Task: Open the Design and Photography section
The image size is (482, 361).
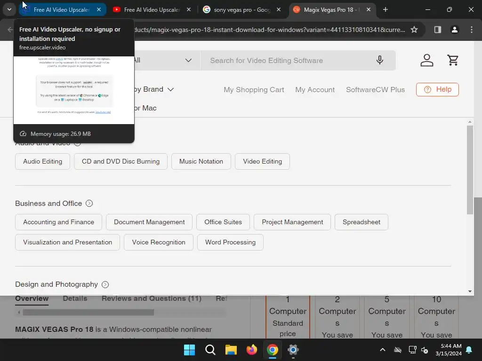Action: tap(56, 284)
